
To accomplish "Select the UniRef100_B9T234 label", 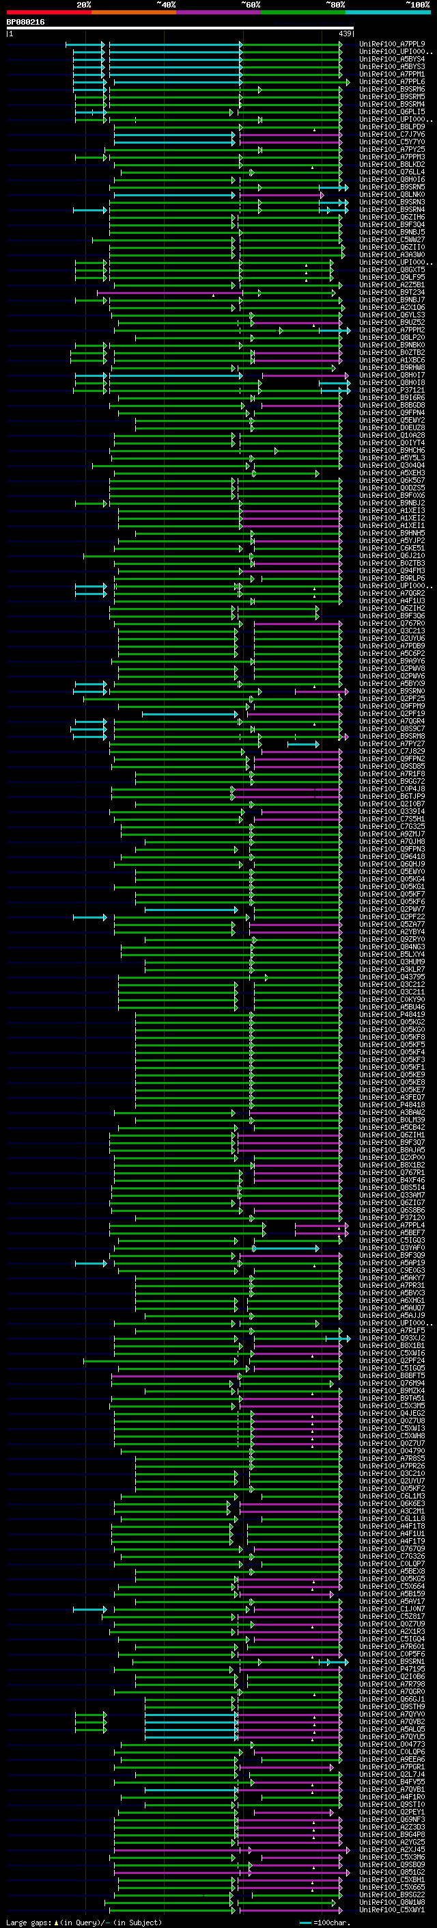I will click(392, 292).
